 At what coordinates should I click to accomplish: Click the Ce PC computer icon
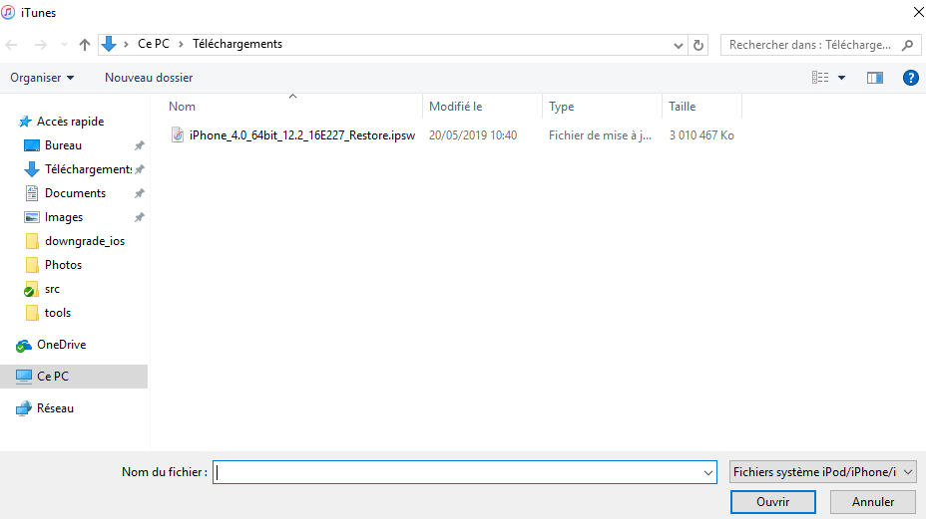pos(24,377)
